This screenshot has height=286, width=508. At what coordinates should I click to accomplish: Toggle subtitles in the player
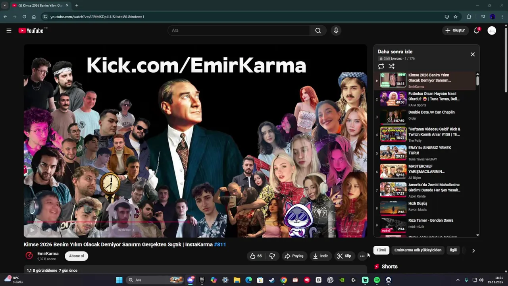click(318, 230)
